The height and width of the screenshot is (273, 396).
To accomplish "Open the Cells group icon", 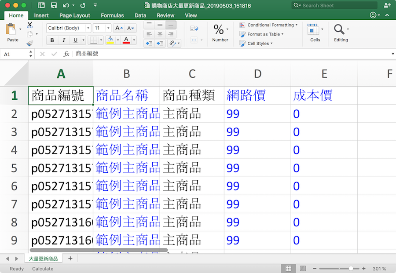I will (x=312, y=29).
